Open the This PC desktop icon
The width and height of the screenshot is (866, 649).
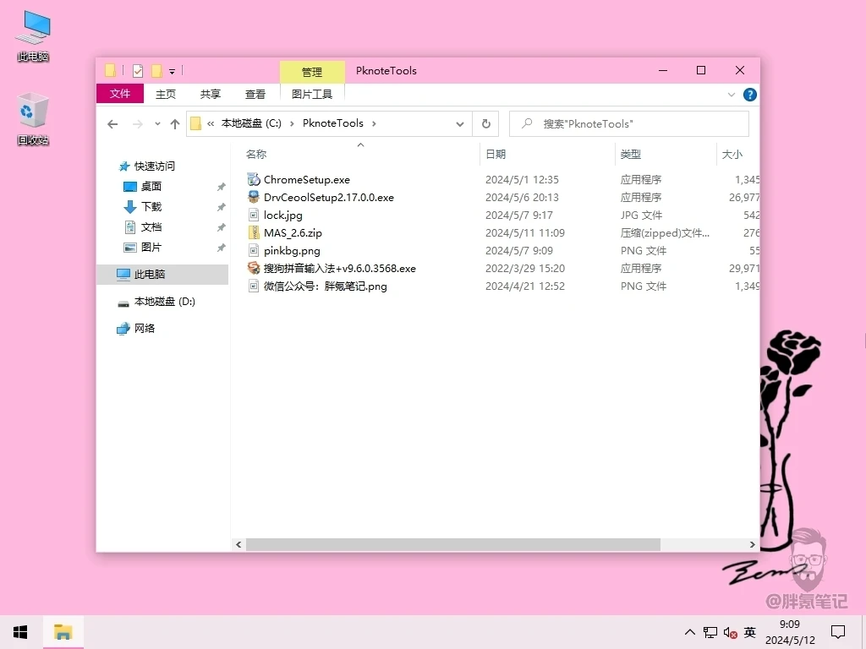click(33, 35)
